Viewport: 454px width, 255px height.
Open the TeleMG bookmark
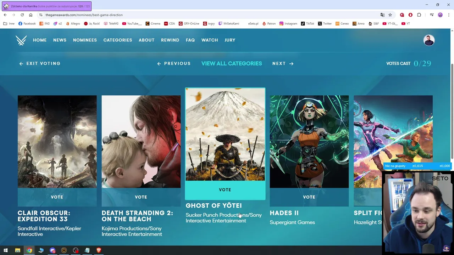[111, 24]
